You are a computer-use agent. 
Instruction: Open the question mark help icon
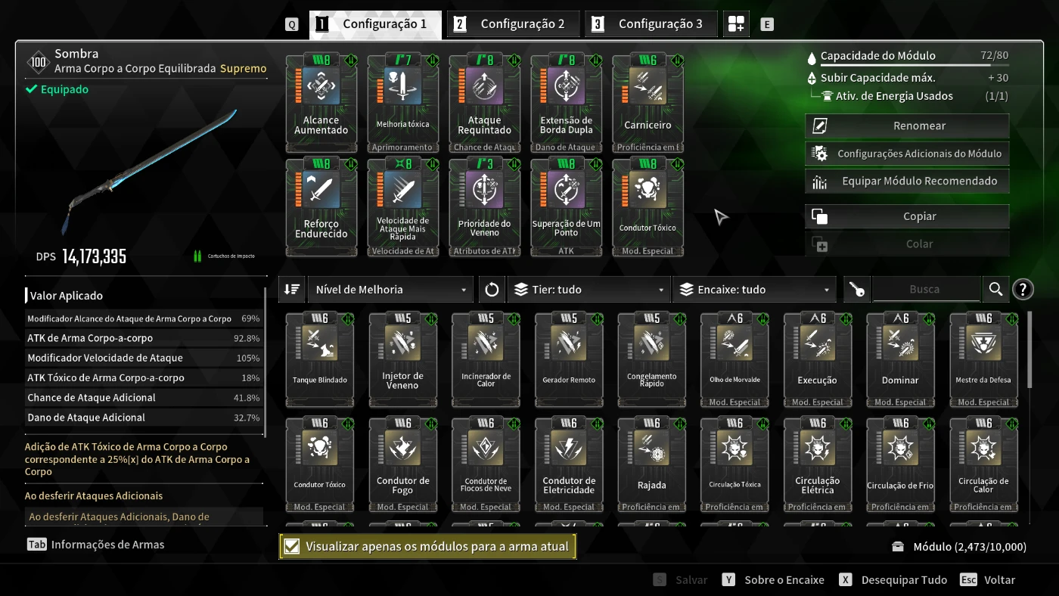click(x=1023, y=290)
